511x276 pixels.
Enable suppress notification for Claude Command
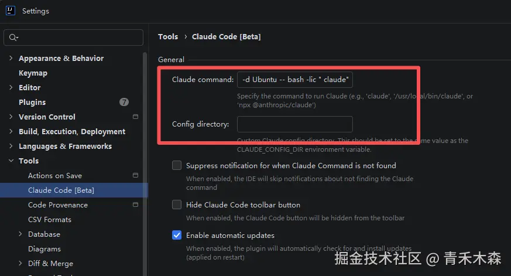pos(177,165)
